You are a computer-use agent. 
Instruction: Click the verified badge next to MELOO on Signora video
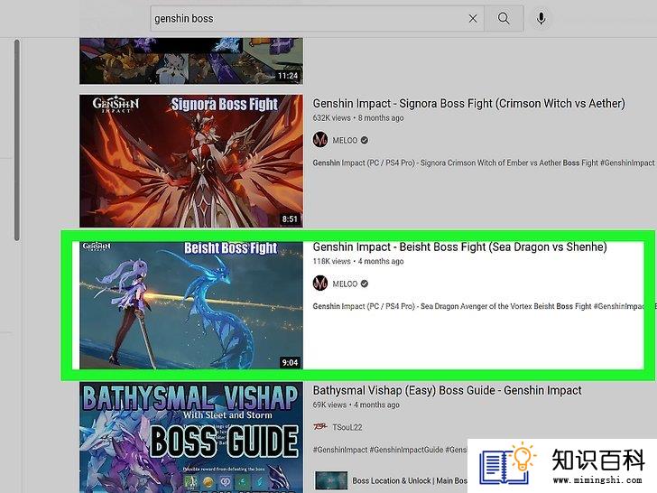tap(365, 141)
